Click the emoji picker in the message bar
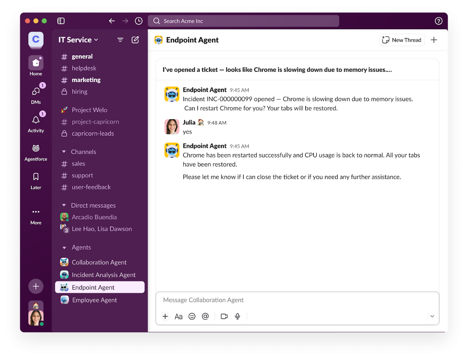This screenshot has width=468, height=360. point(192,316)
